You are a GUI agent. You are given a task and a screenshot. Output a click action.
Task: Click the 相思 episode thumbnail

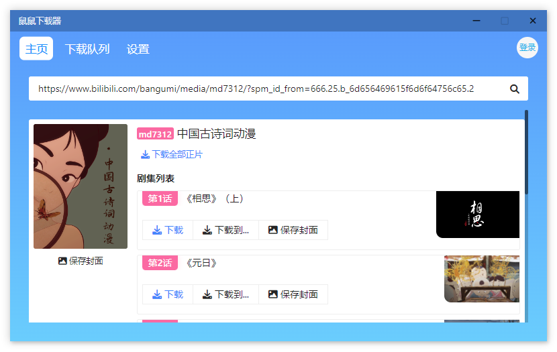(x=478, y=215)
